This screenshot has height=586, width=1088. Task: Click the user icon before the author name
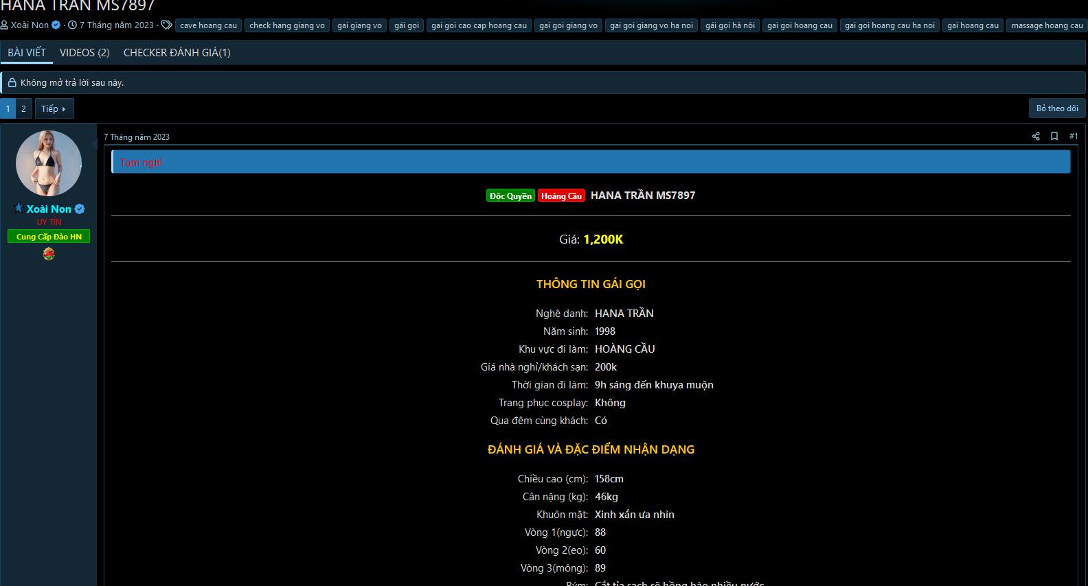tap(5, 25)
